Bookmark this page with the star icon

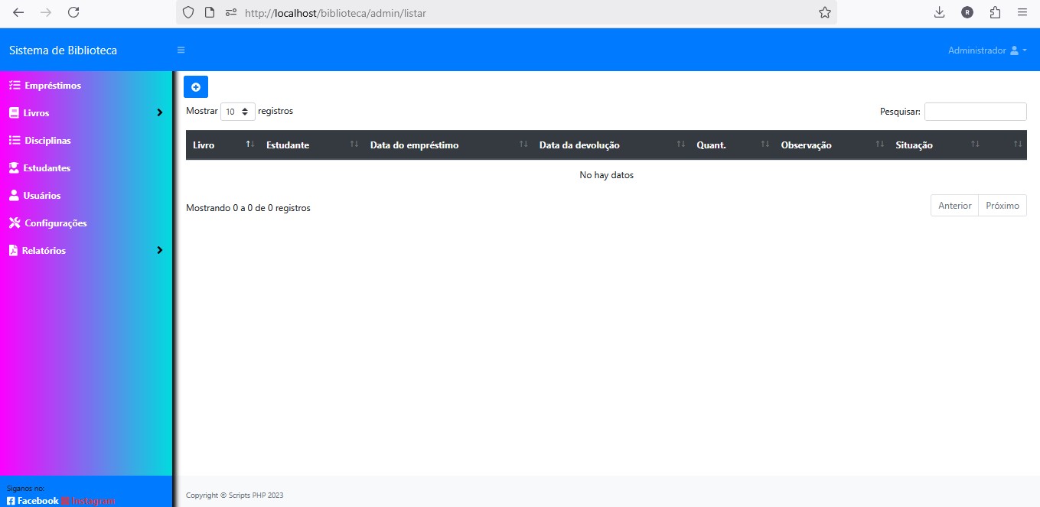pyautogui.click(x=824, y=12)
